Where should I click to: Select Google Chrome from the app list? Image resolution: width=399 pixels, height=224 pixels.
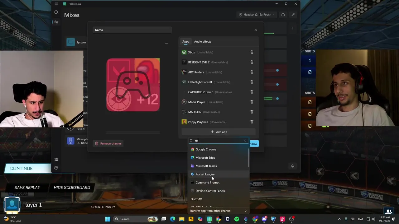coord(218,149)
